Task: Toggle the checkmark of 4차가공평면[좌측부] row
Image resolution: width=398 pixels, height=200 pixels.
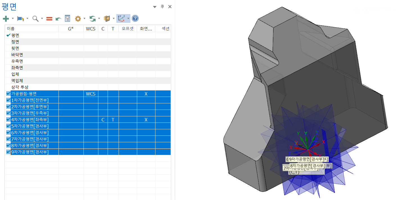Action: [x=8, y=120]
